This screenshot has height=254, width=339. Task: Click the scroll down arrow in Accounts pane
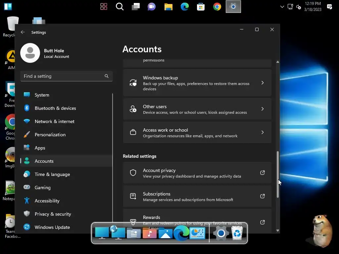tap(278, 231)
